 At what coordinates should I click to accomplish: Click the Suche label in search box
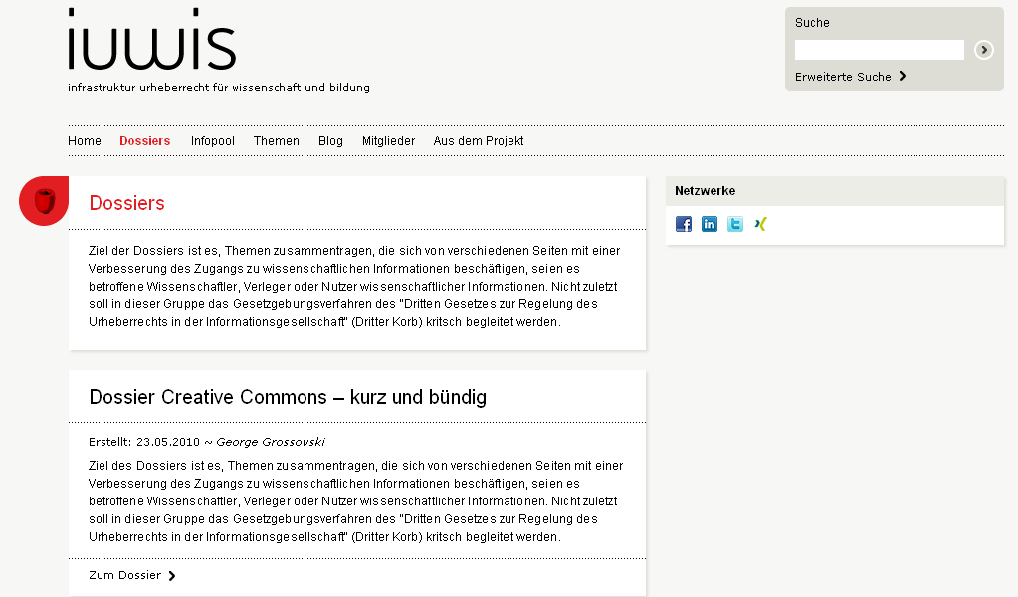tap(812, 23)
